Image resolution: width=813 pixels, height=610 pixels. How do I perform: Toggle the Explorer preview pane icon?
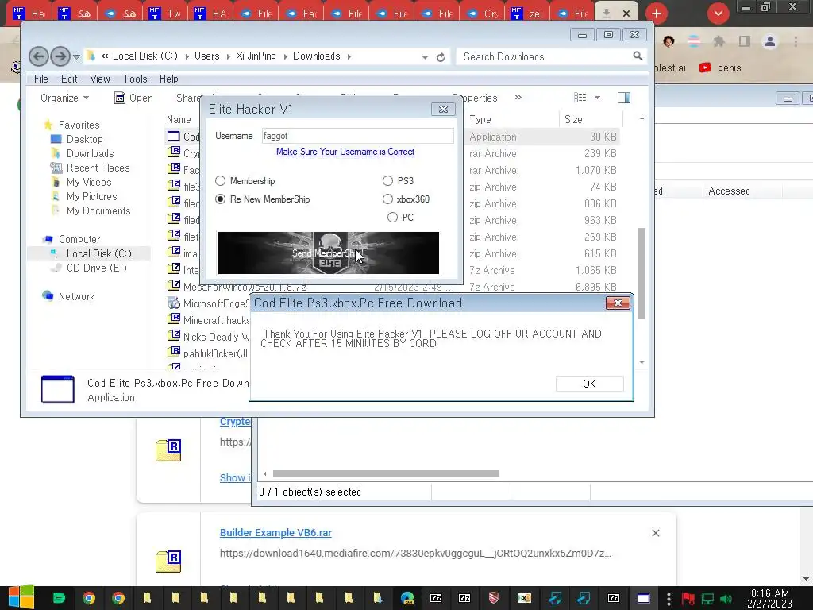click(624, 98)
